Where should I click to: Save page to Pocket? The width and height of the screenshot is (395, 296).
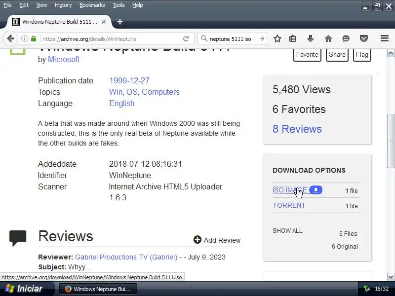tap(364, 39)
